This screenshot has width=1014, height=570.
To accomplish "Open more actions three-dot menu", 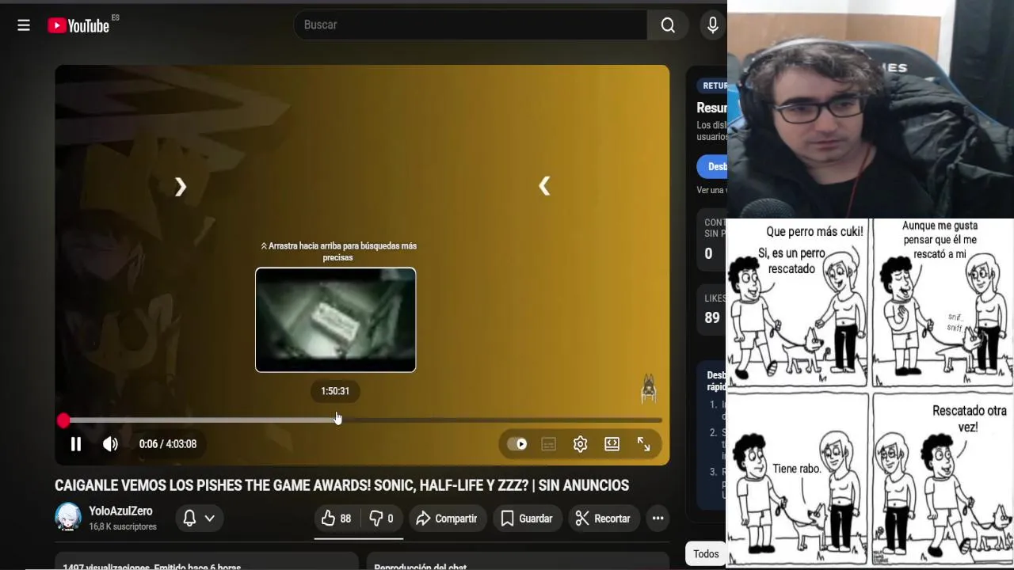I will pos(658,519).
